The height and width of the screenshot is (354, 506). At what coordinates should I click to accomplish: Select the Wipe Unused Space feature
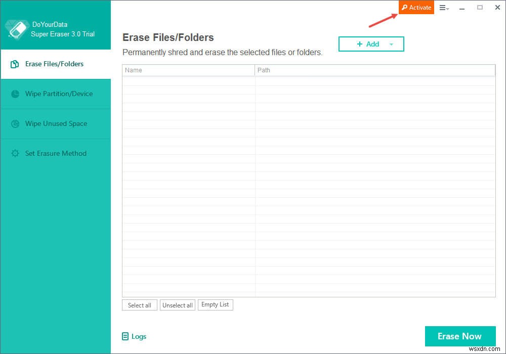(15, 123)
